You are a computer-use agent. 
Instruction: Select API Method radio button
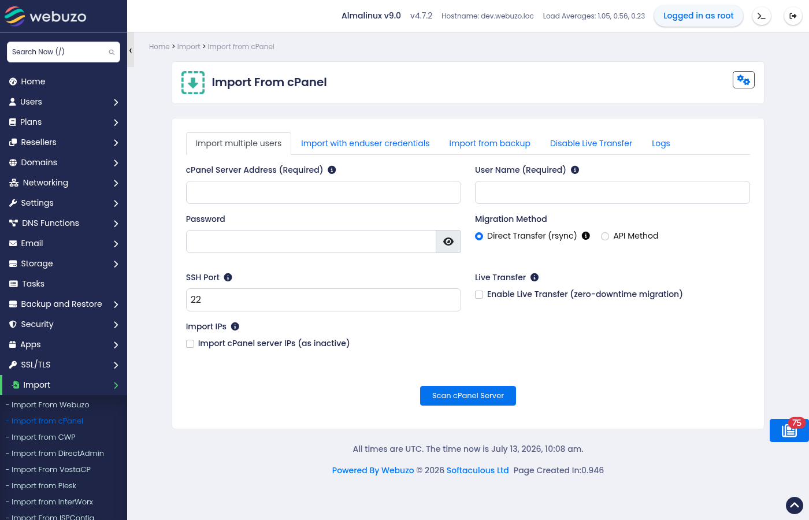coord(605,236)
